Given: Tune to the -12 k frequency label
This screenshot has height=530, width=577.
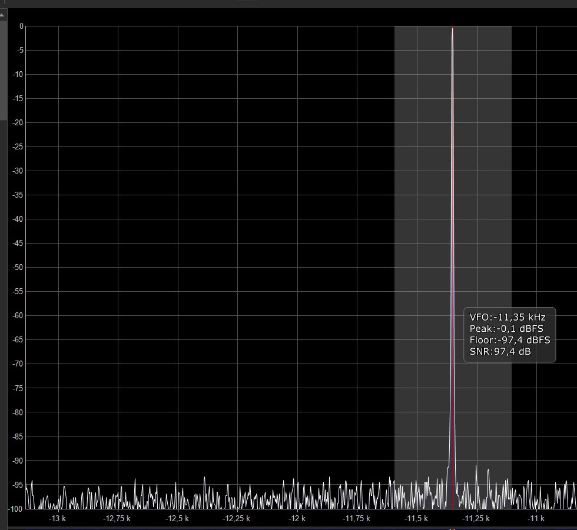Looking at the screenshot, I should pos(297,518).
